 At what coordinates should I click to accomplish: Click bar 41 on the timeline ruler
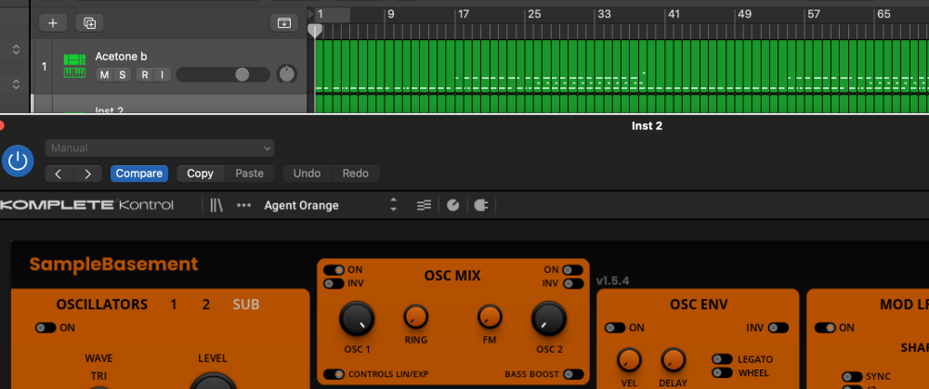[x=674, y=14]
